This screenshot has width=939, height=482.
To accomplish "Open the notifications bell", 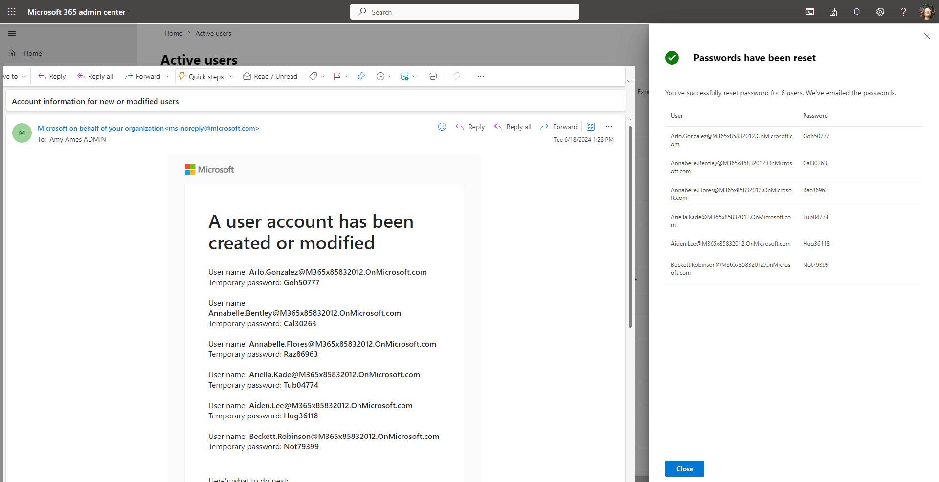I will (x=857, y=11).
